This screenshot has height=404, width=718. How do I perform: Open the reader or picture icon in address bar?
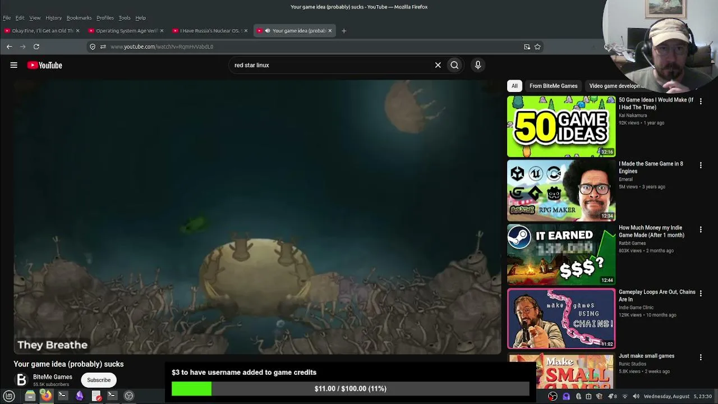point(527,47)
